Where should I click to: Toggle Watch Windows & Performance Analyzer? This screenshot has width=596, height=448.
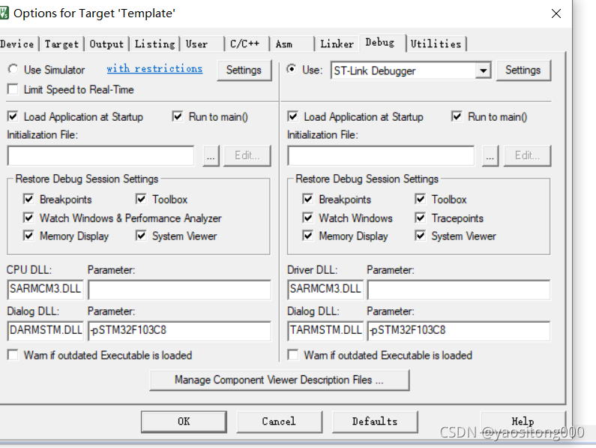(x=28, y=218)
